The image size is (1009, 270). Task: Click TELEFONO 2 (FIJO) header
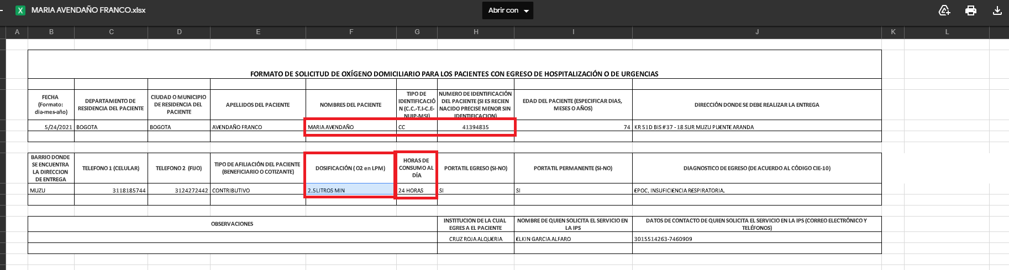click(179, 168)
